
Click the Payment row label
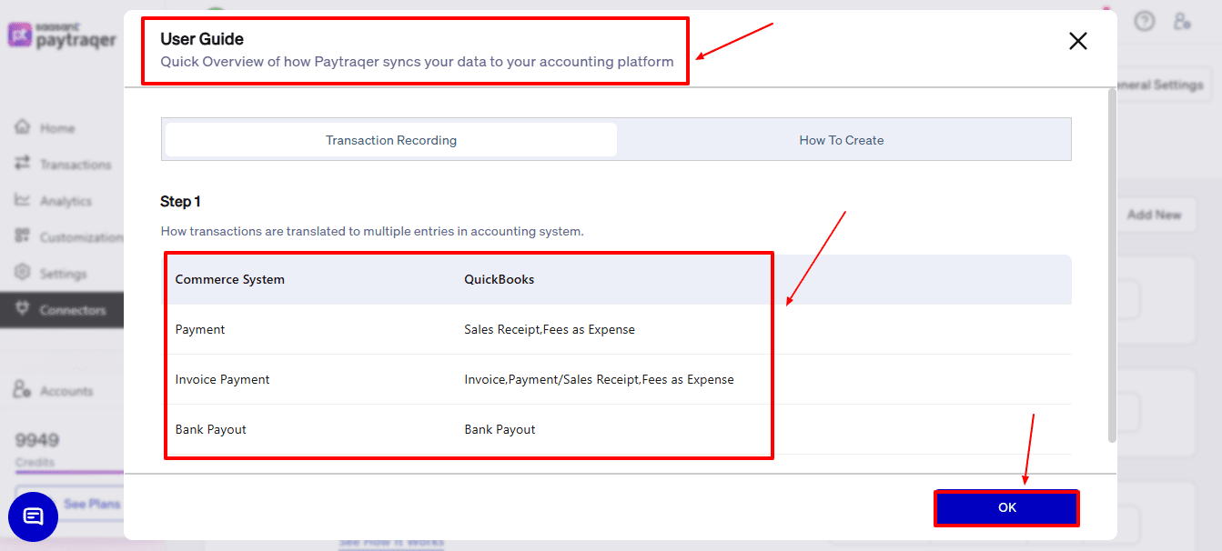coord(200,329)
